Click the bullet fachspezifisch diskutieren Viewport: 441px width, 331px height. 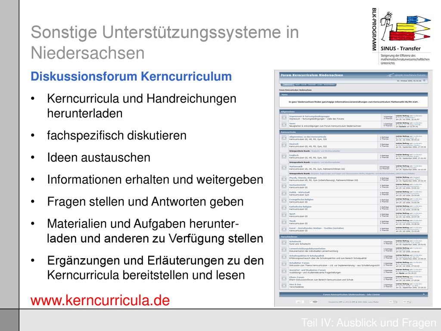point(117,136)
